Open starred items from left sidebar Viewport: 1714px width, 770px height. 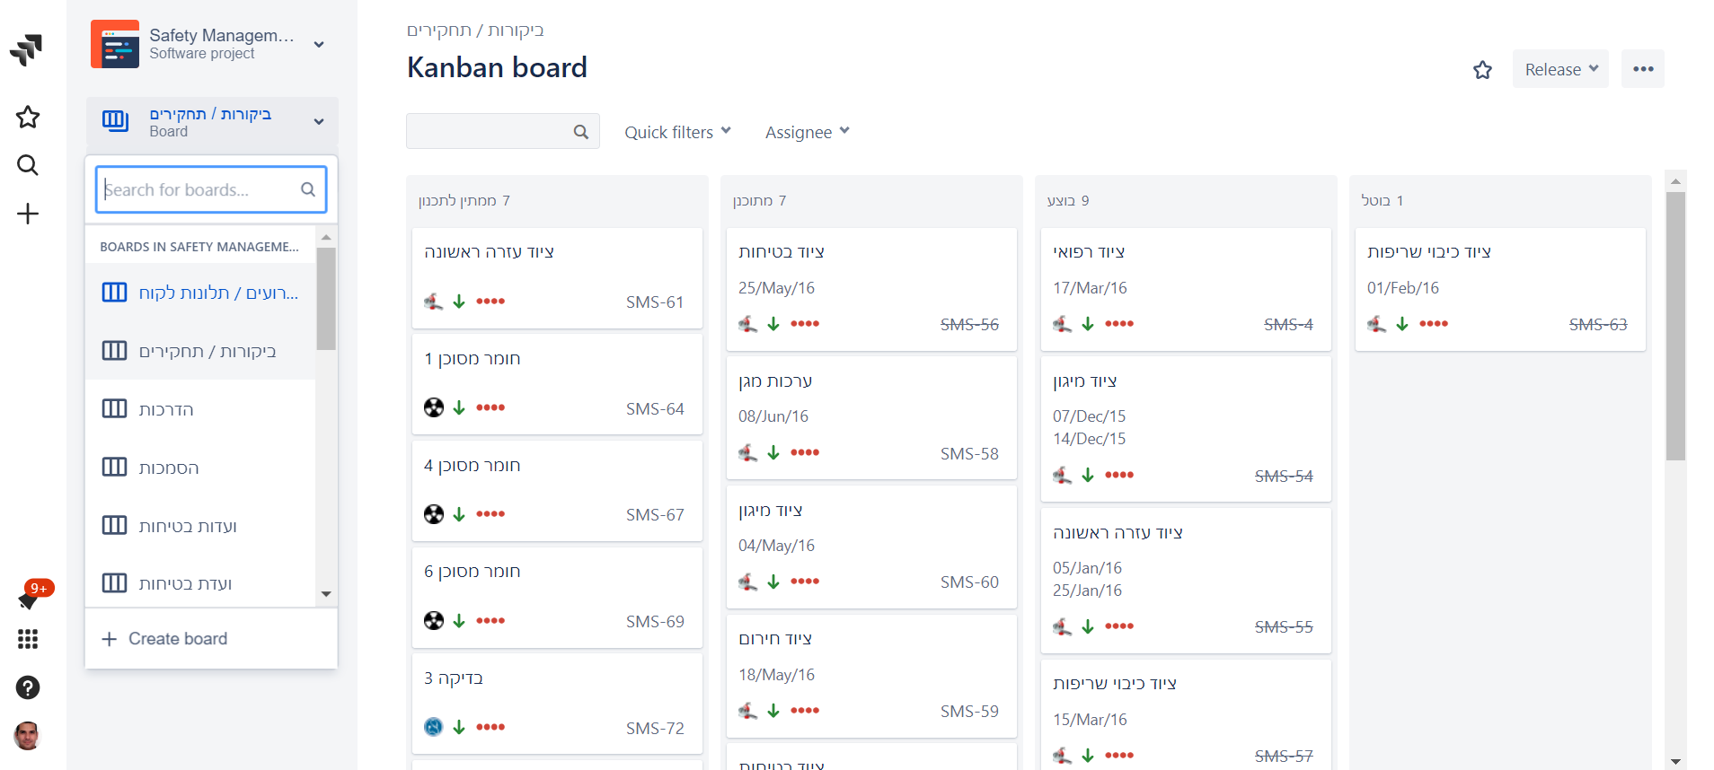[x=28, y=117]
